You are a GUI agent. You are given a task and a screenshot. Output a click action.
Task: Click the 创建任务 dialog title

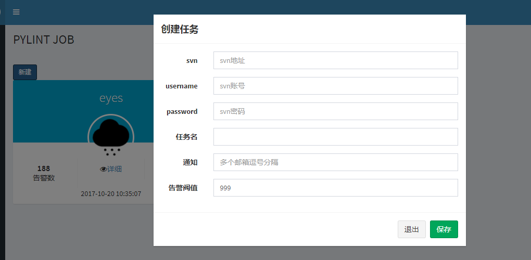pyautogui.click(x=180, y=30)
